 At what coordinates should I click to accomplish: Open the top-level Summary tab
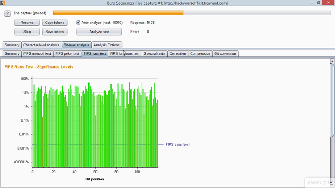click(x=12, y=45)
